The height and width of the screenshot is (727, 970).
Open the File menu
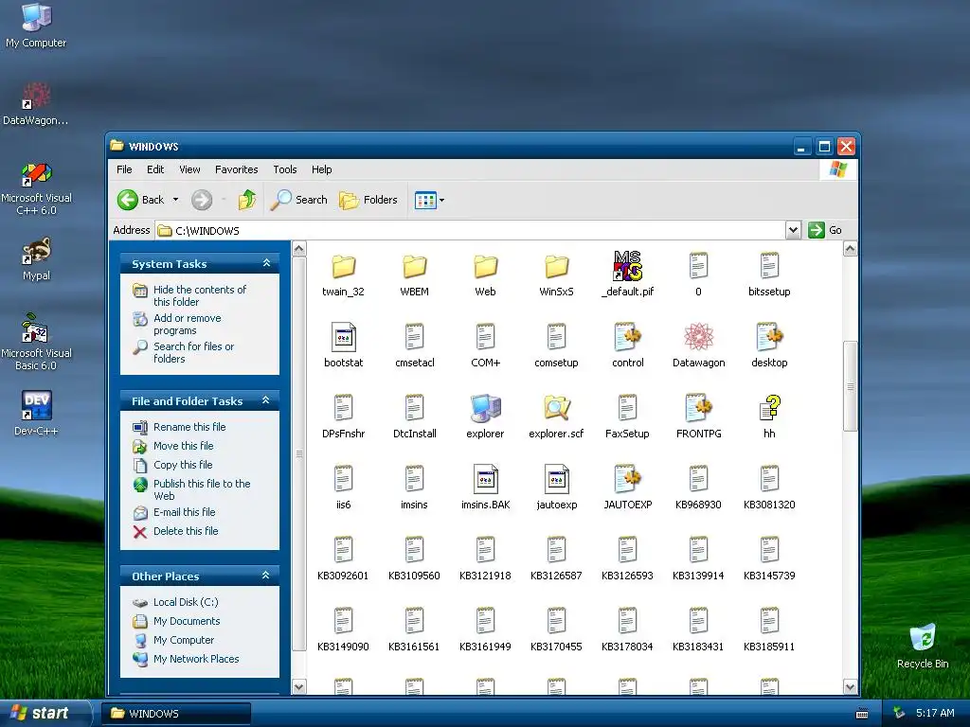[x=124, y=169]
